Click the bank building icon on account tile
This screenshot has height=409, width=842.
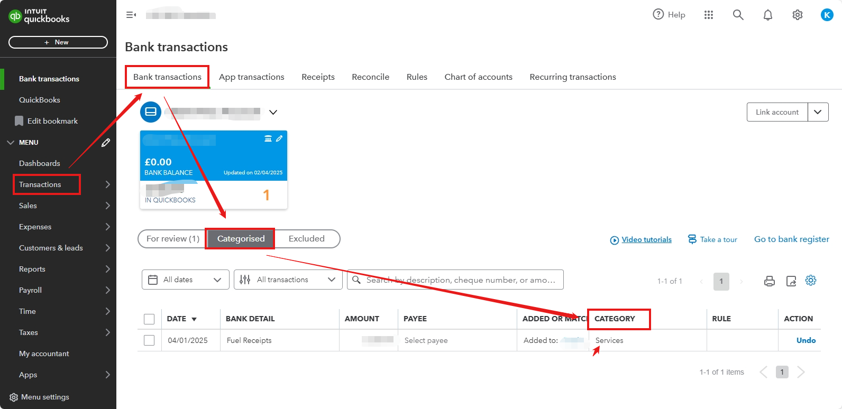coord(268,138)
